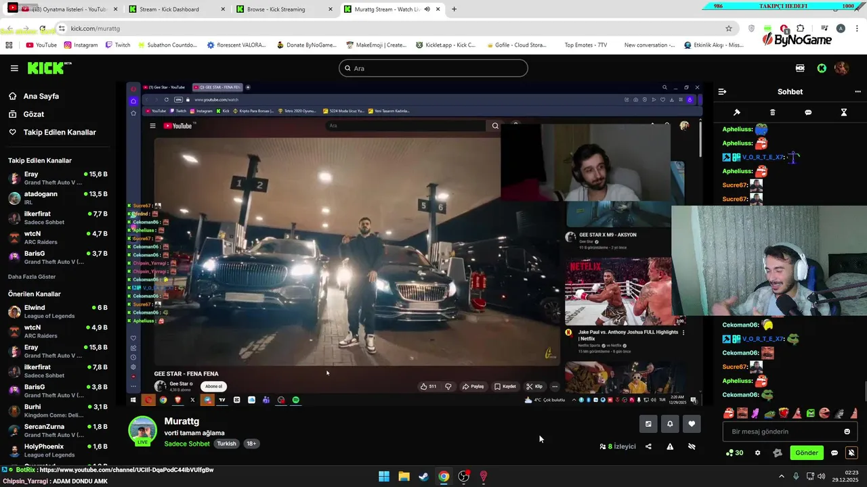Click the report warning triangle icon

670,446
